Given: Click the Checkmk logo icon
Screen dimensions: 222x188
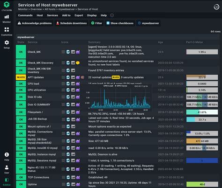Looking at the screenshot, I should click(x=7, y=5).
